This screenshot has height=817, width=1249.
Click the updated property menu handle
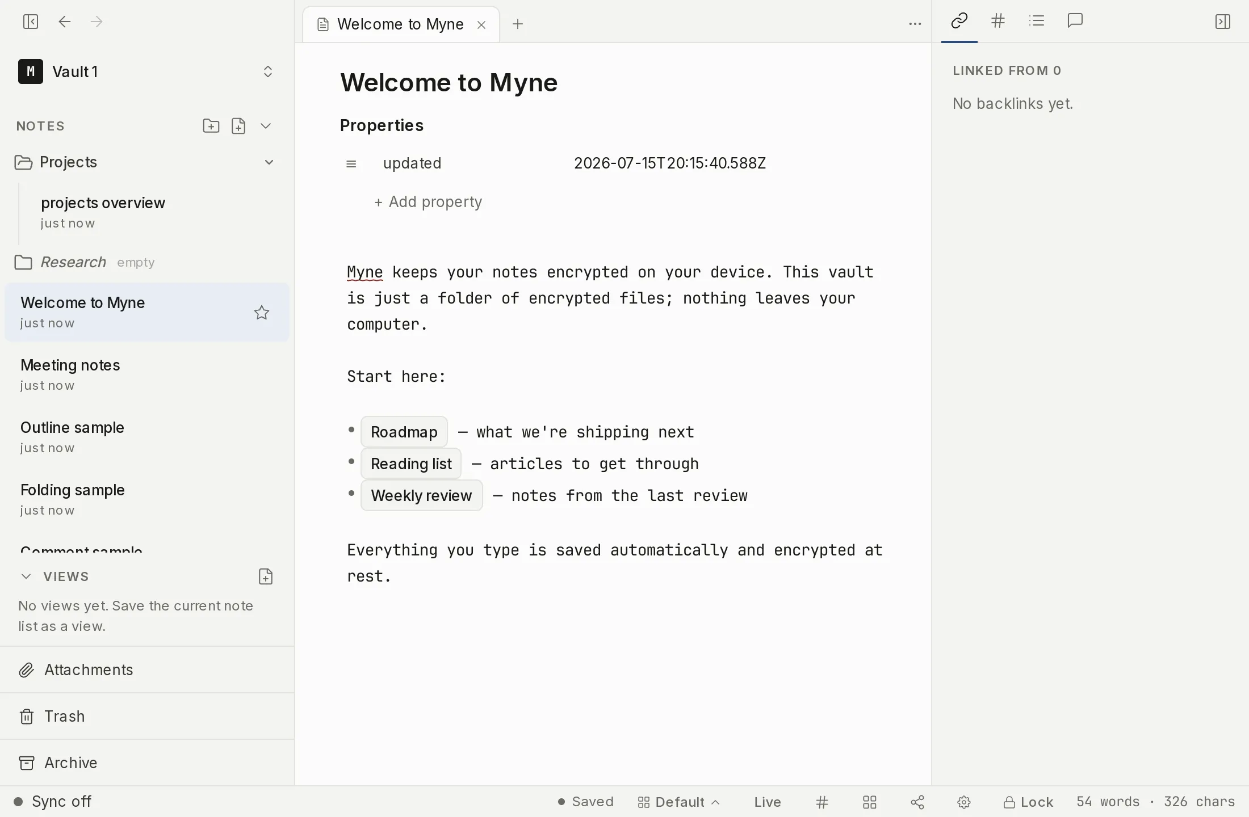tap(351, 164)
